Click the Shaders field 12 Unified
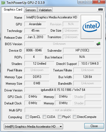This screenshot has height=132, width=106. [39, 64]
